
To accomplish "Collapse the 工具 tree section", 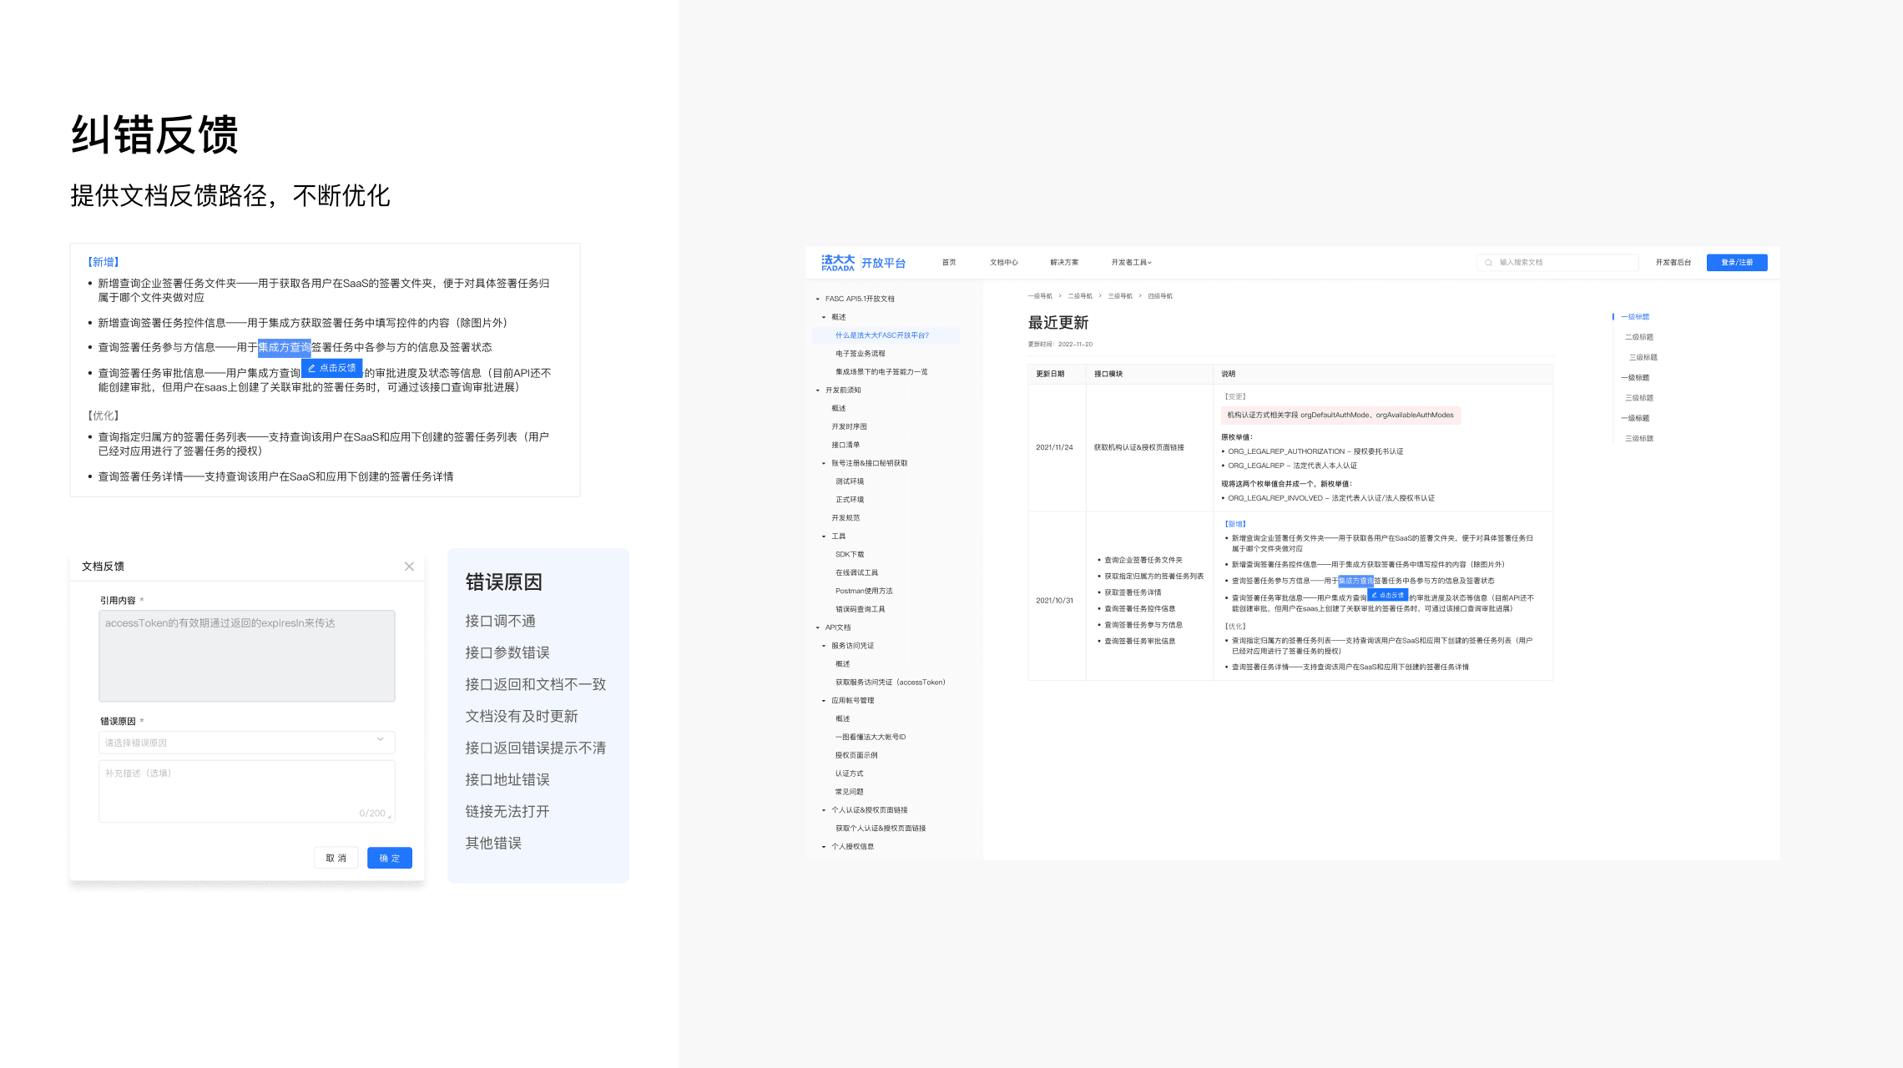I will point(824,537).
